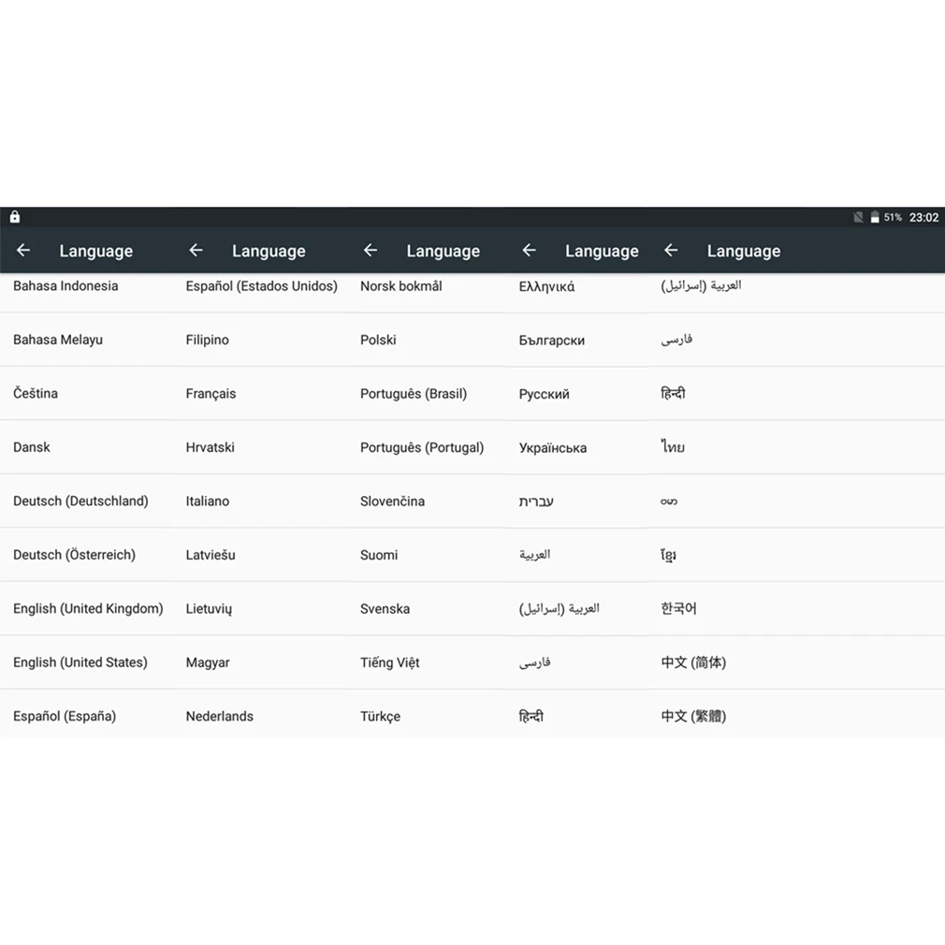
Task: Select the Khmer language row
Action: point(668,555)
